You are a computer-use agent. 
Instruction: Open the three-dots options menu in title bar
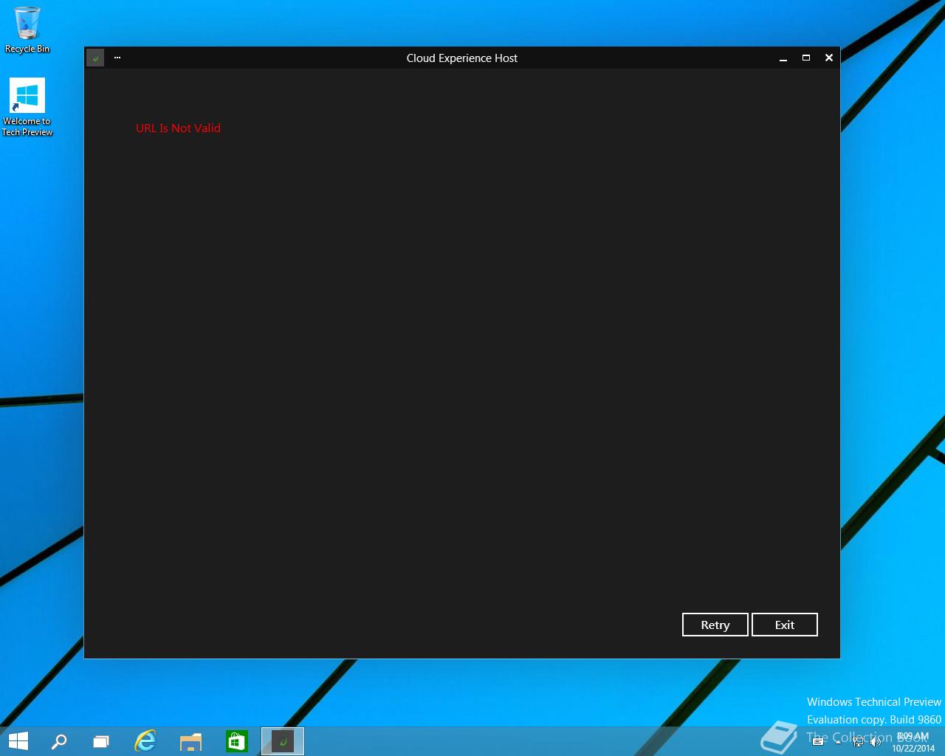tap(117, 58)
